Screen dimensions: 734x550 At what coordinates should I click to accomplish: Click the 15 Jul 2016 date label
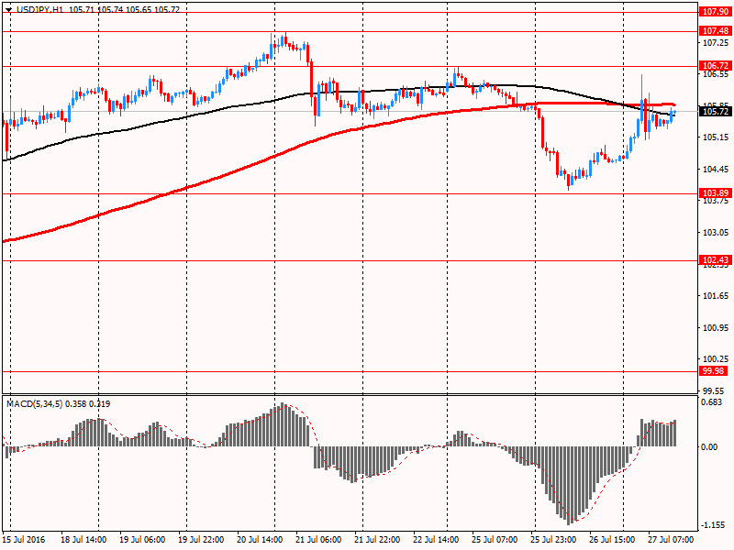coord(24,539)
